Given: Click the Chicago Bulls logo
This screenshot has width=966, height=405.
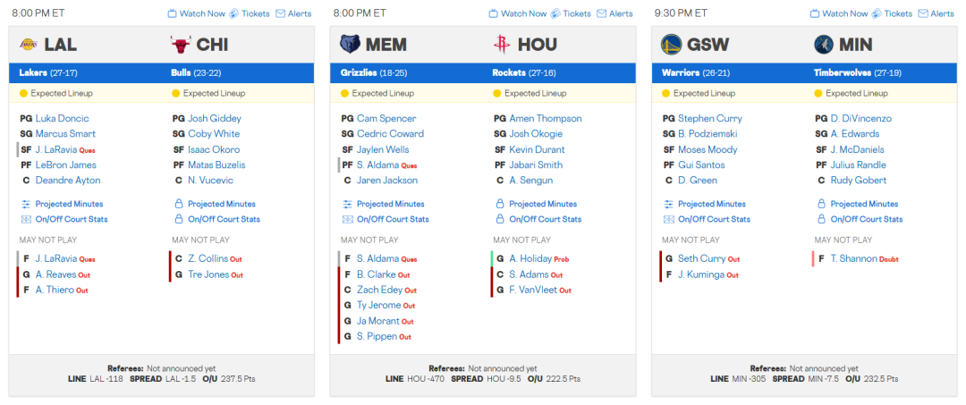Looking at the screenshot, I should tap(180, 44).
